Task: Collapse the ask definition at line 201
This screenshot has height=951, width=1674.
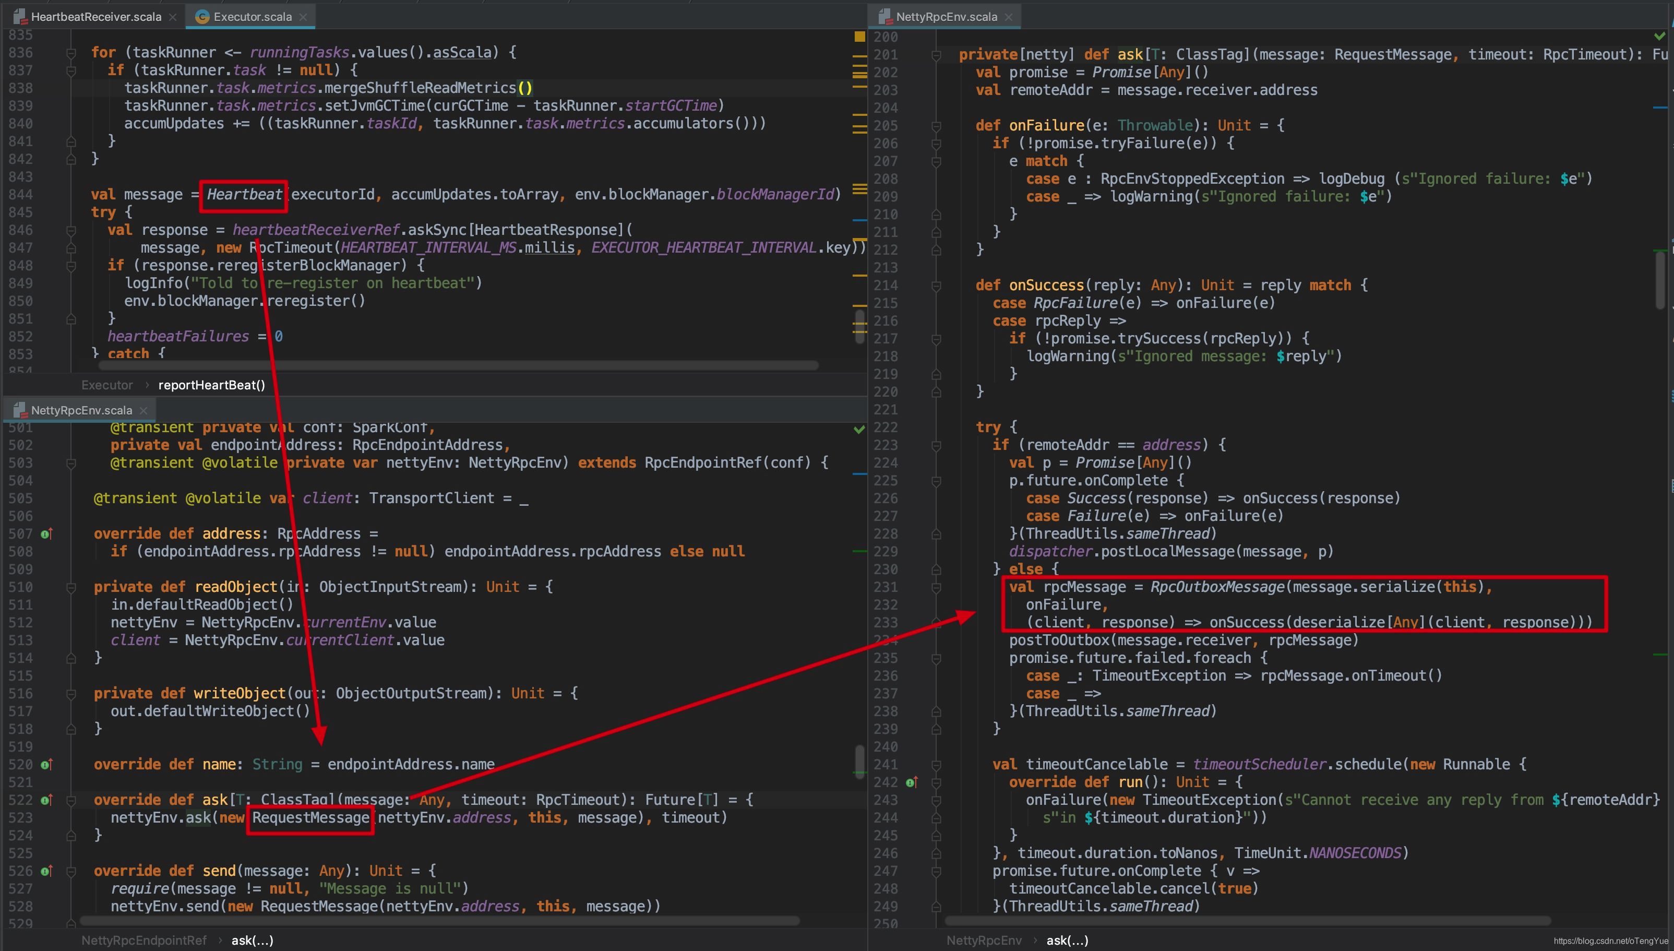Action: [x=936, y=55]
